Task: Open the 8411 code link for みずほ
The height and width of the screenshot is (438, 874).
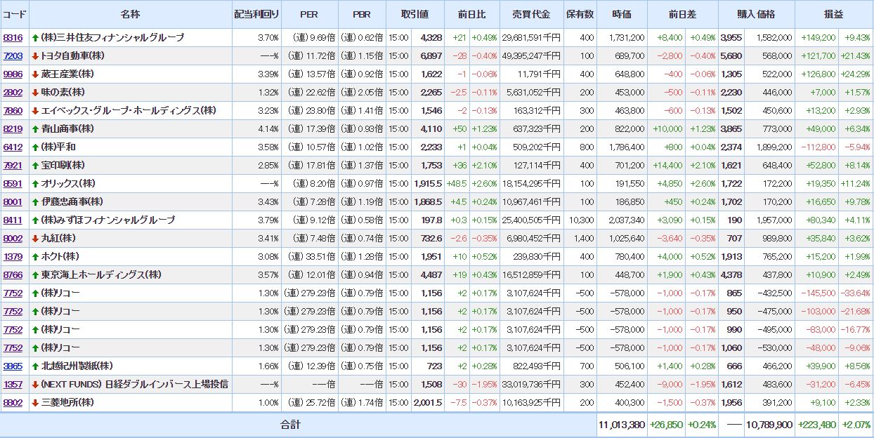Action: tap(13, 220)
